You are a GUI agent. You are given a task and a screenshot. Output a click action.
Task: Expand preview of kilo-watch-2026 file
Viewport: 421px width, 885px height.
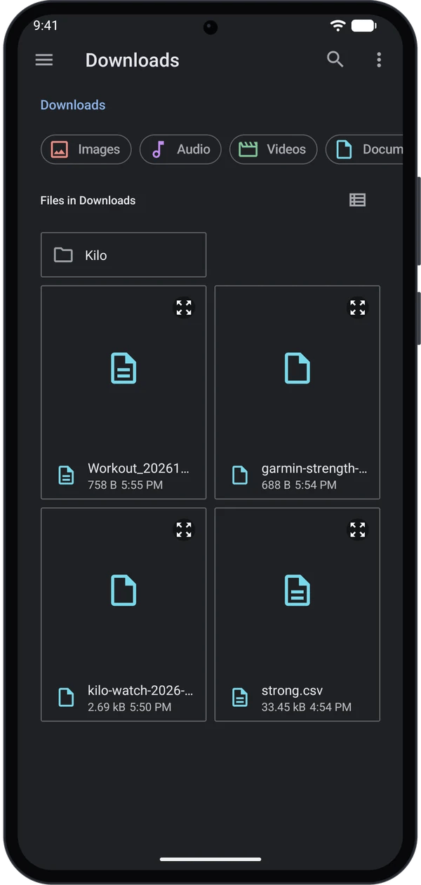(x=184, y=529)
